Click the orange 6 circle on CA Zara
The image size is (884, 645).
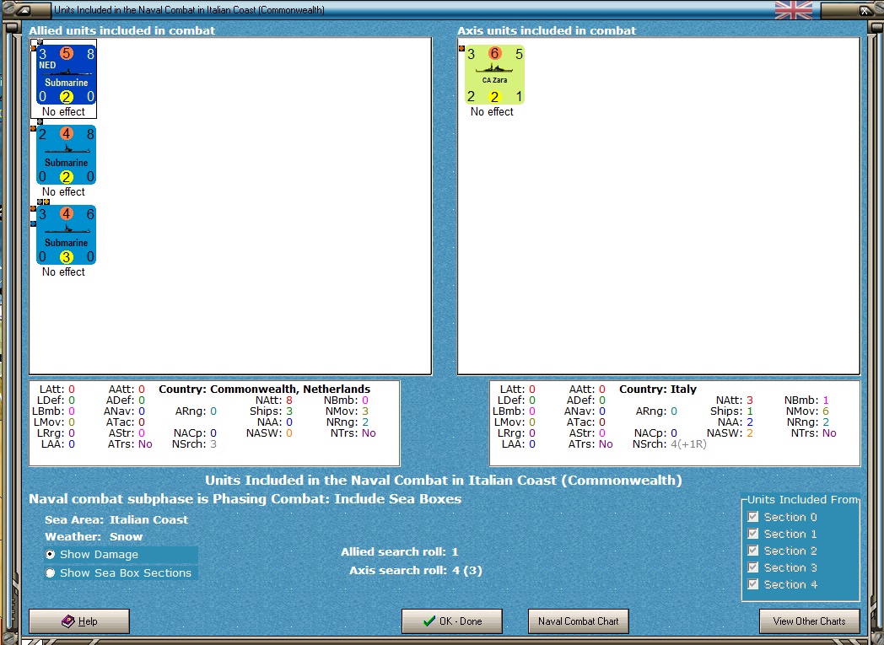click(494, 53)
